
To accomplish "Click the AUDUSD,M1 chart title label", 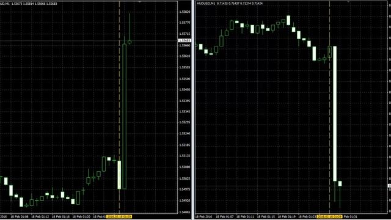I will 206,4.
